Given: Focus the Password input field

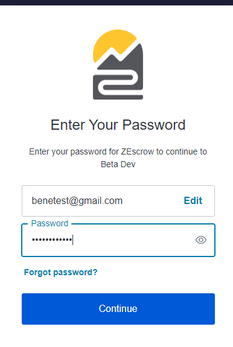Looking at the screenshot, I should pyautogui.click(x=118, y=240).
